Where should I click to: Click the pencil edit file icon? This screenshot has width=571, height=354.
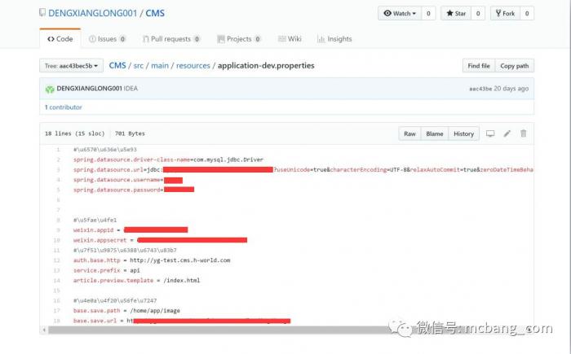tap(507, 133)
